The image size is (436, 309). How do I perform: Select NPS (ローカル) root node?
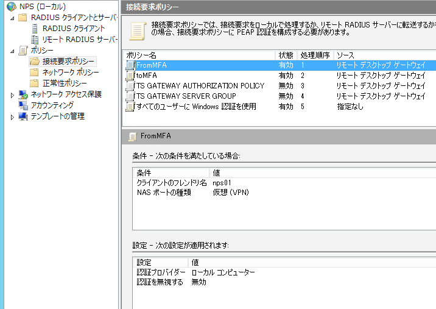click(x=43, y=7)
